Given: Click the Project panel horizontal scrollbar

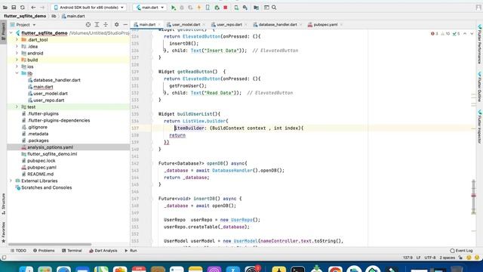Looking at the screenshot, I should point(50,245).
